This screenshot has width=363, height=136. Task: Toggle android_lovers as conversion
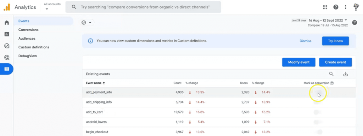(318, 122)
